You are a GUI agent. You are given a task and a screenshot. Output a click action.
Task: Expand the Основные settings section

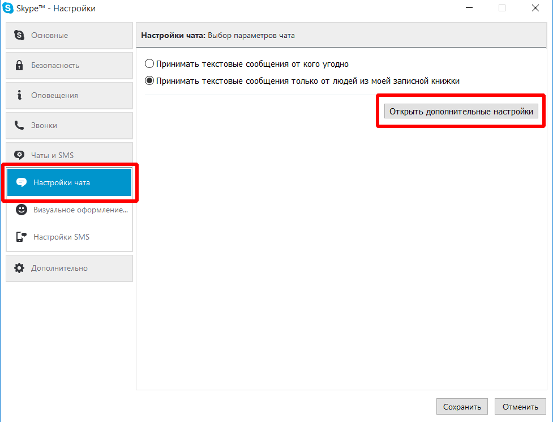(x=69, y=36)
